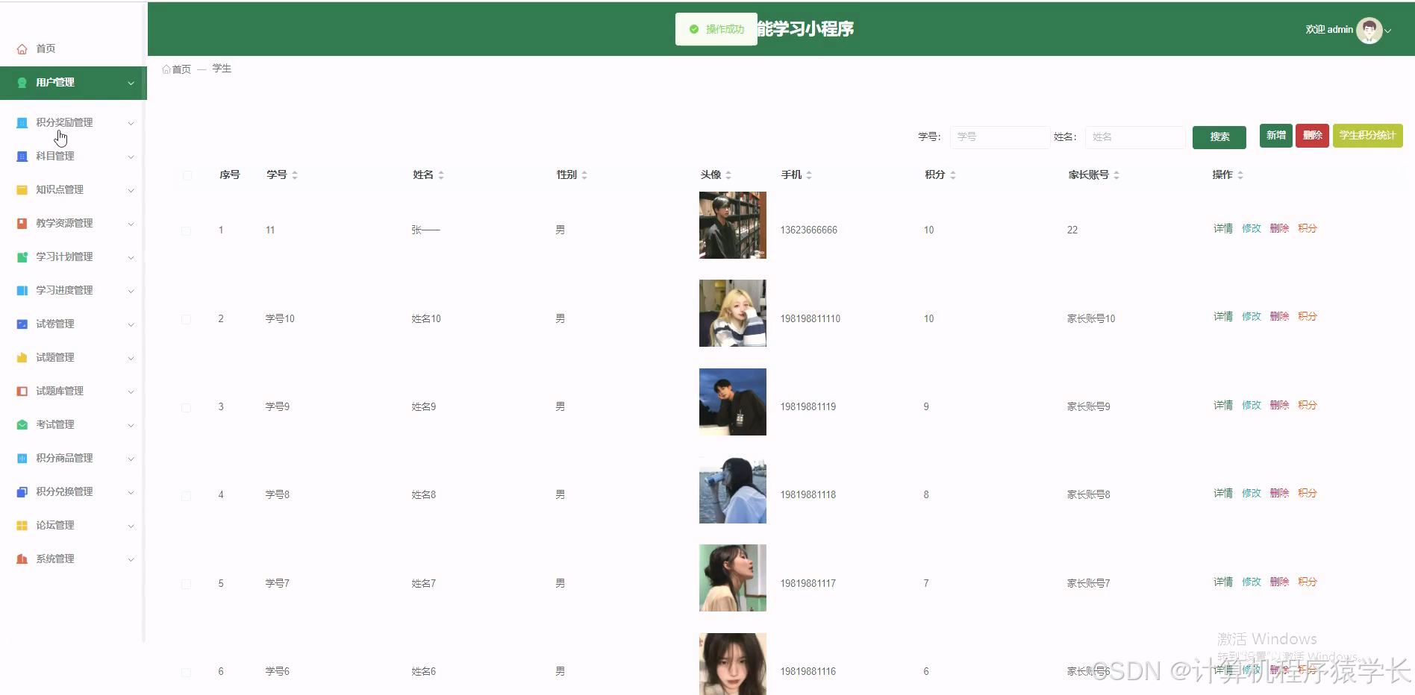Sort by 积分 column arrows
Viewport: 1415px width, 695px height.
tap(953, 175)
